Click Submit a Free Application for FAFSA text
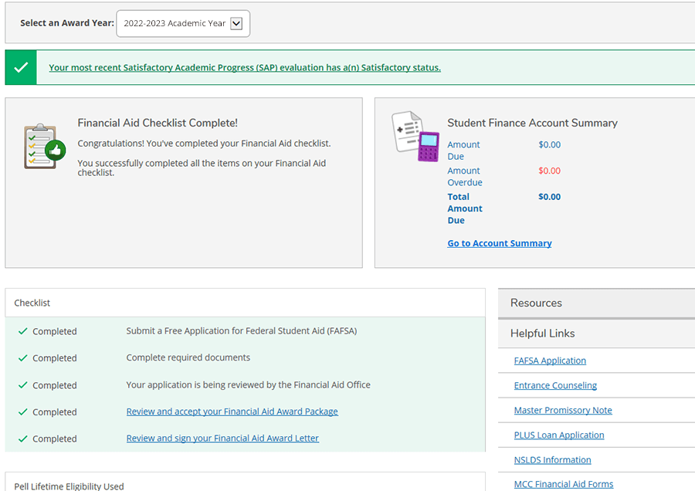This screenshot has width=695, height=491. (x=242, y=331)
